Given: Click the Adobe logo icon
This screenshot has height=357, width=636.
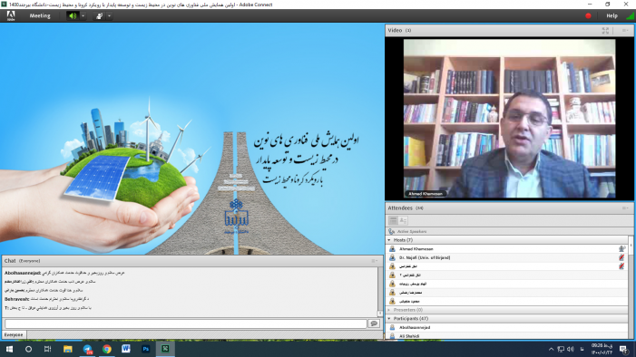Looking at the screenshot, I should (11, 15).
